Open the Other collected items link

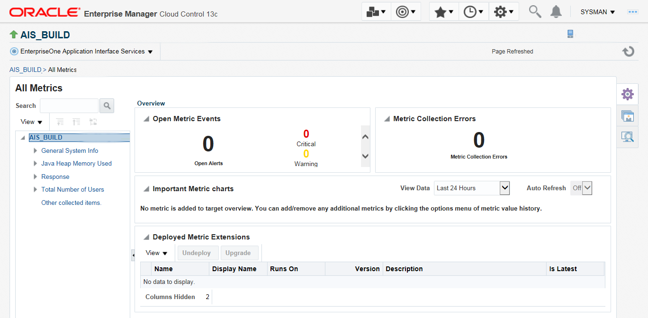pos(72,203)
